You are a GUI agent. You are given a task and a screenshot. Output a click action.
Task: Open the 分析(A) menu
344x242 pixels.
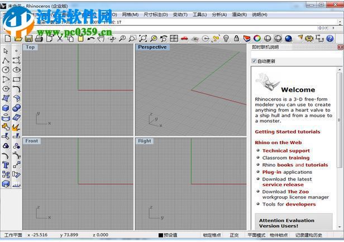219,15
